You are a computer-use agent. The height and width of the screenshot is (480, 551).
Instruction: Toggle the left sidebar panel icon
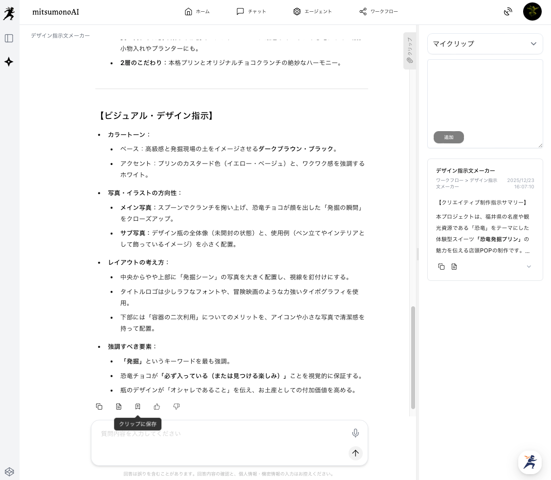click(x=9, y=38)
